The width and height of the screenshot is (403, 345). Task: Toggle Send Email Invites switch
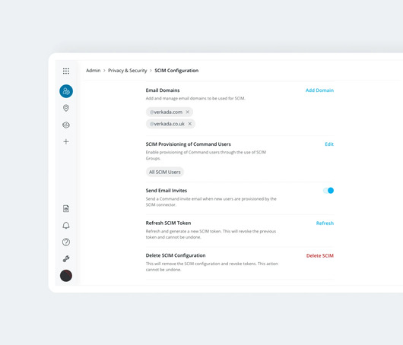(x=328, y=191)
